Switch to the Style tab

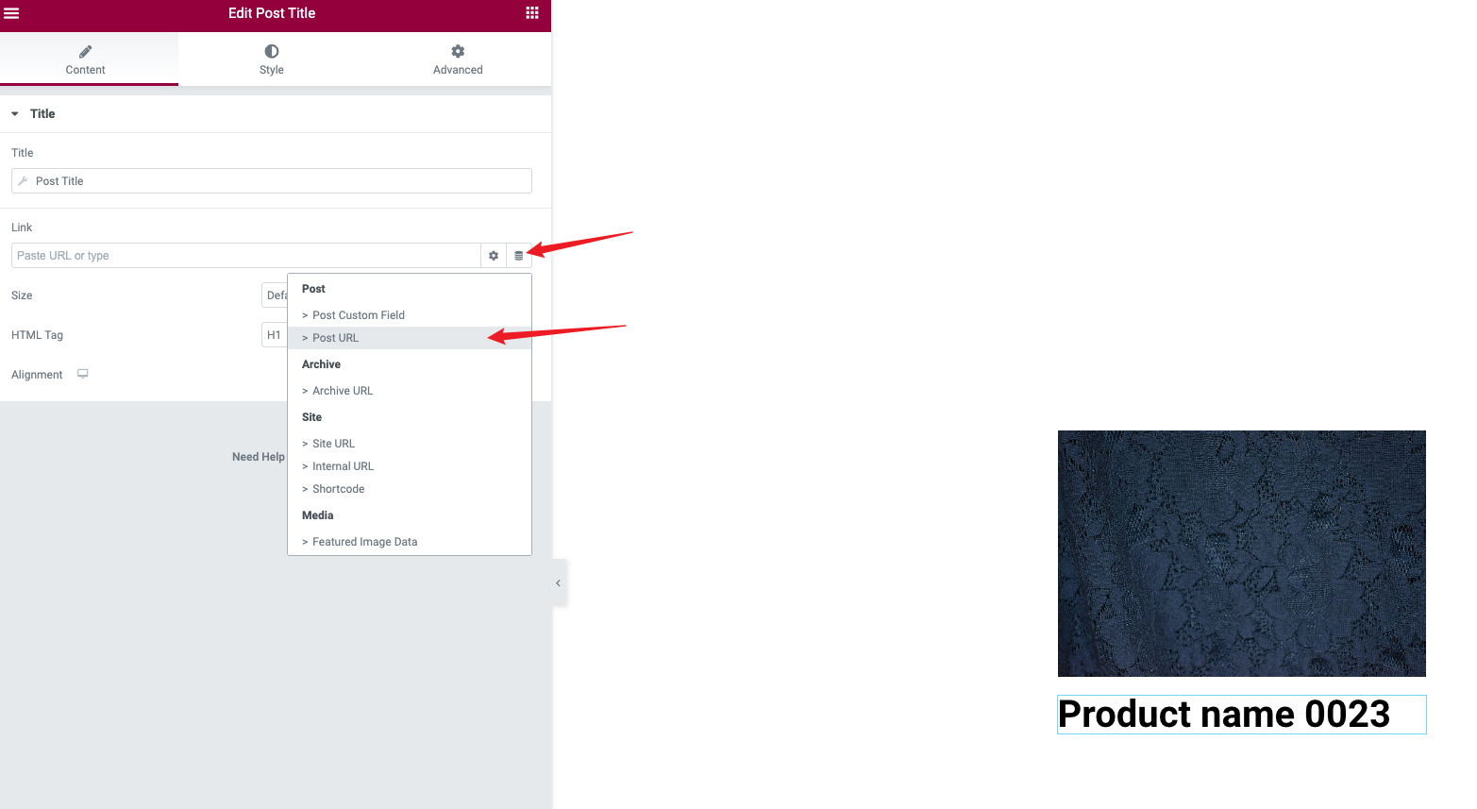coord(272,59)
